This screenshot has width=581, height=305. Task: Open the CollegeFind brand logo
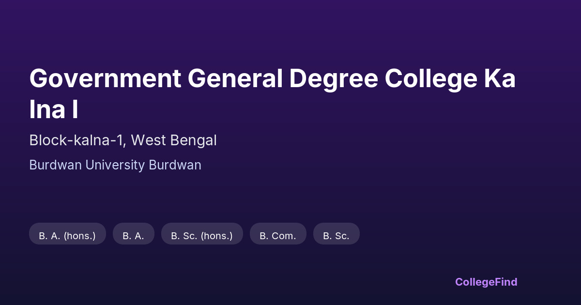(486, 282)
